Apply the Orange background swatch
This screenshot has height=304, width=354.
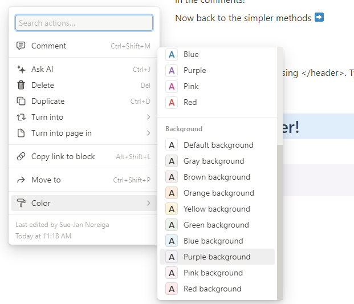[x=172, y=193]
